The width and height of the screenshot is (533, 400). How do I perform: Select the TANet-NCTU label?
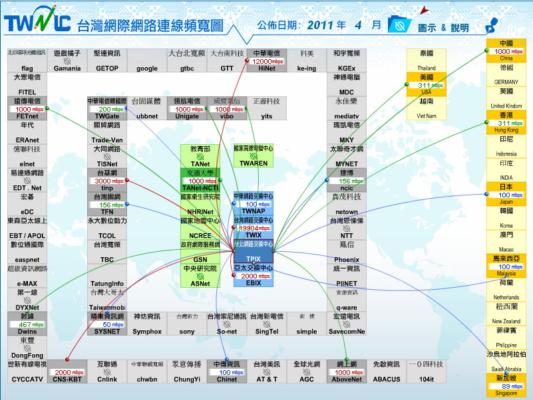point(200,188)
